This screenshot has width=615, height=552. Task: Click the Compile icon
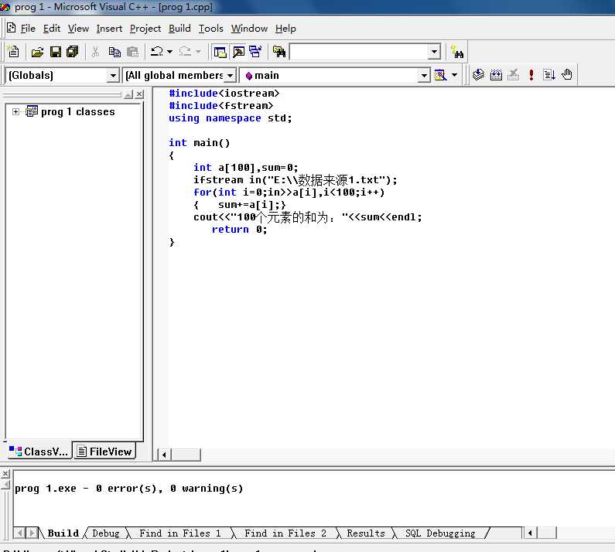pos(478,74)
